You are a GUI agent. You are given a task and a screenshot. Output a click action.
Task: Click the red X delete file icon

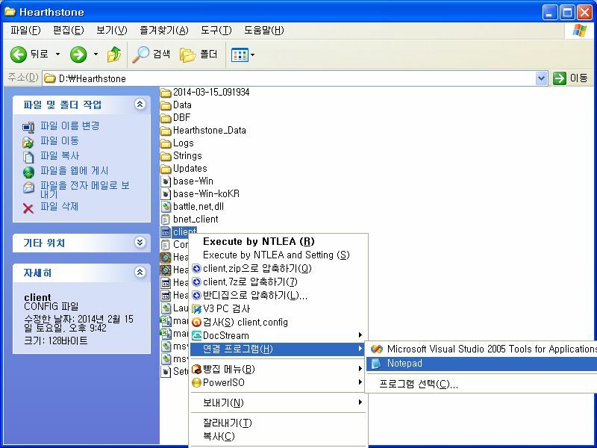pos(28,208)
